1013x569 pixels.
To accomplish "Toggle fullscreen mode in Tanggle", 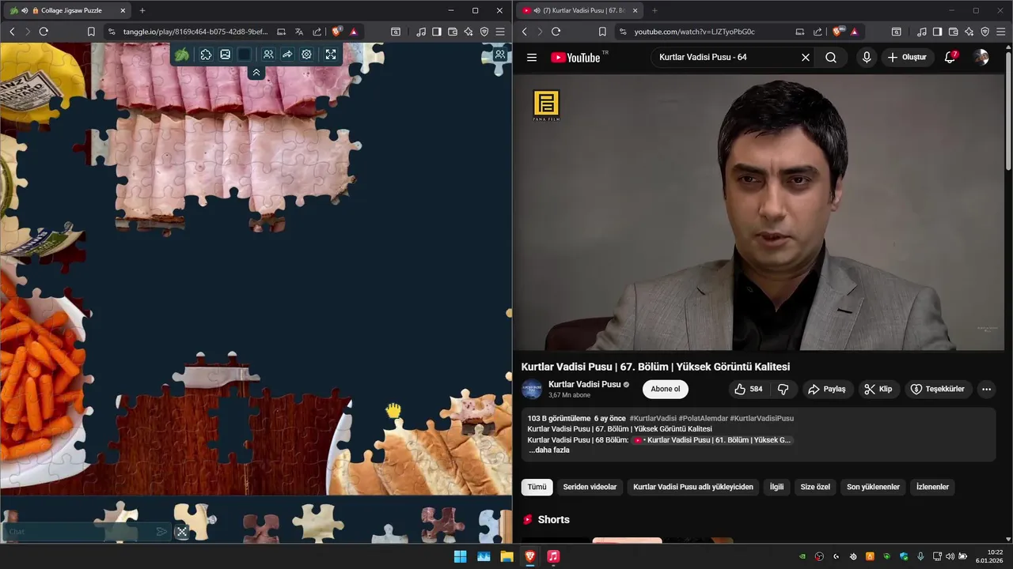I will click(331, 55).
